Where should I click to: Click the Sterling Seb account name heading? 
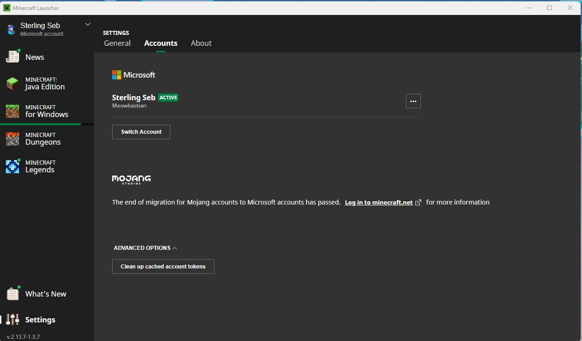click(x=134, y=97)
